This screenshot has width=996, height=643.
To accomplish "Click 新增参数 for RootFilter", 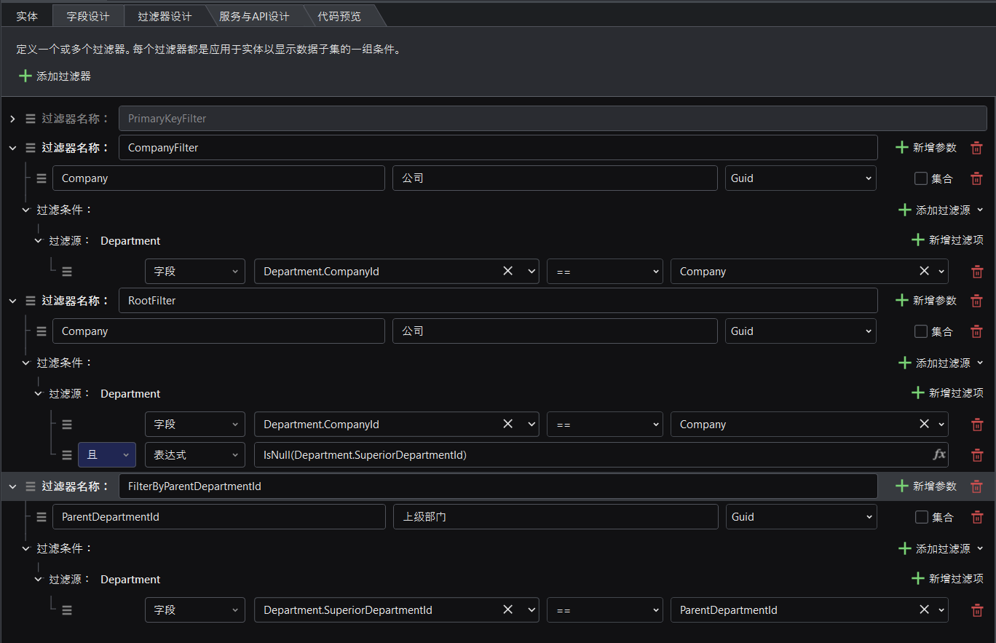I will tap(926, 301).
